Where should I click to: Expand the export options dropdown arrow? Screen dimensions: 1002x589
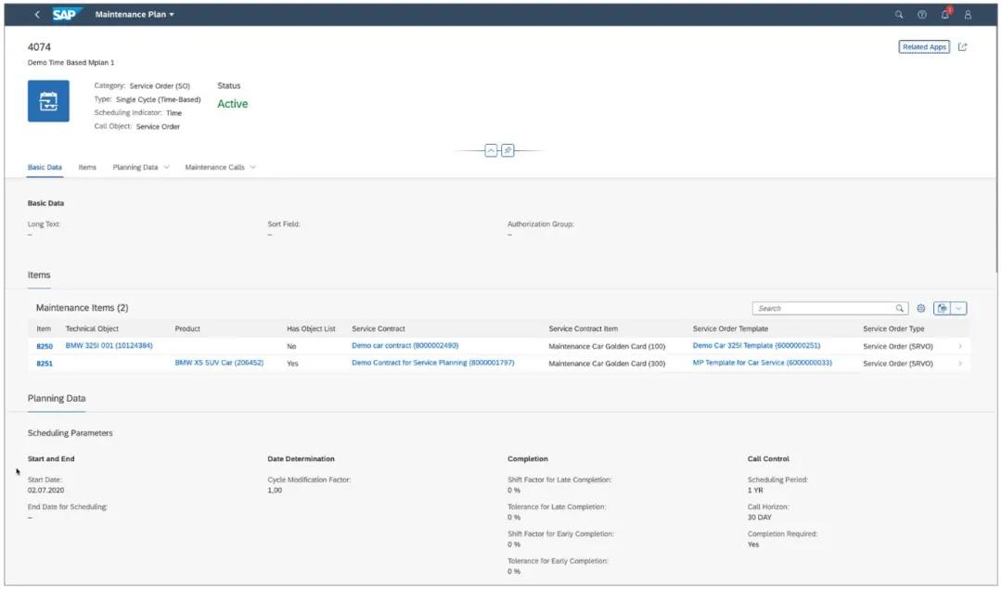pyautogui.click(x=959, y=307)
